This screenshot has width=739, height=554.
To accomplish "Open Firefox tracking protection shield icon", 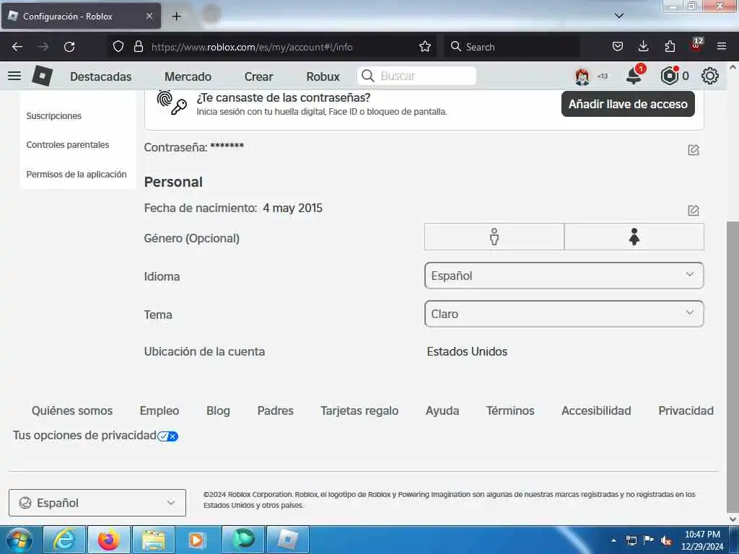I will click(118, 47).
